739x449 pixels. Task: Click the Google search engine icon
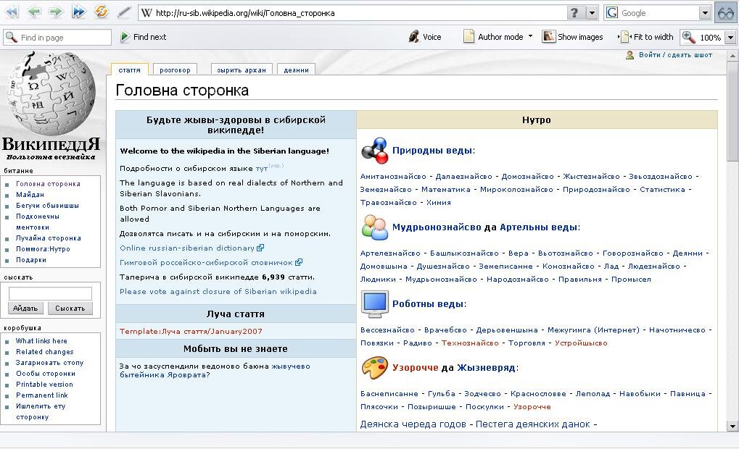point(612,13)
